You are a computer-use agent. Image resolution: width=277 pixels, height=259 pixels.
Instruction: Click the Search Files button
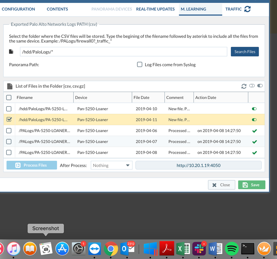point(245,52)
